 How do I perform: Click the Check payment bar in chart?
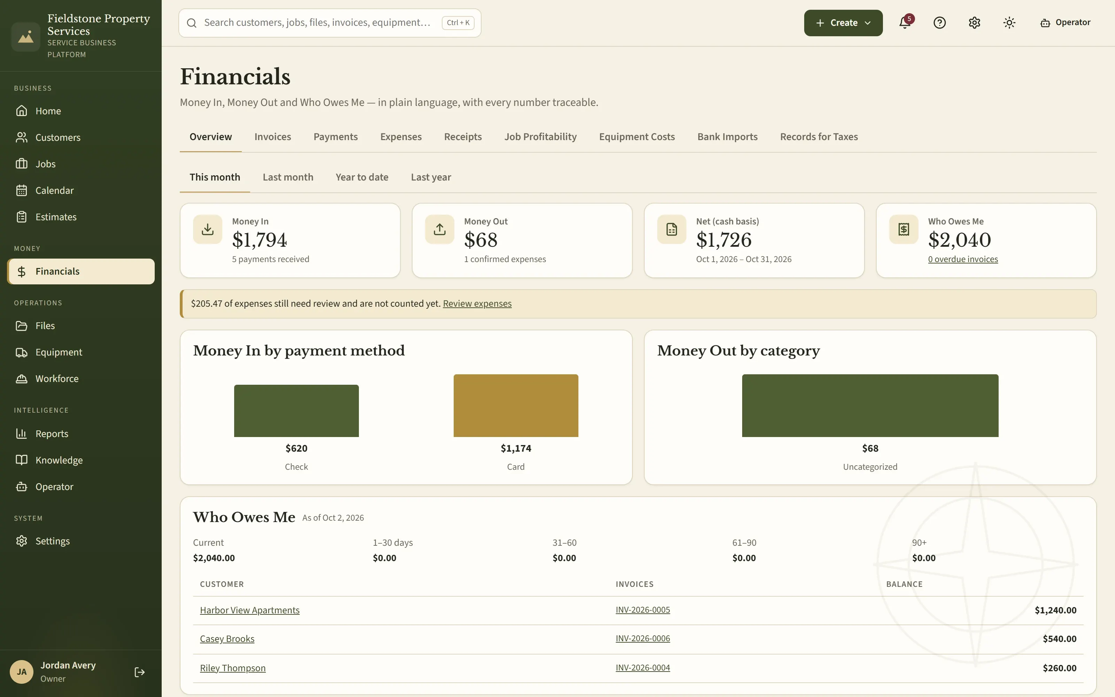tap(296, 411)
